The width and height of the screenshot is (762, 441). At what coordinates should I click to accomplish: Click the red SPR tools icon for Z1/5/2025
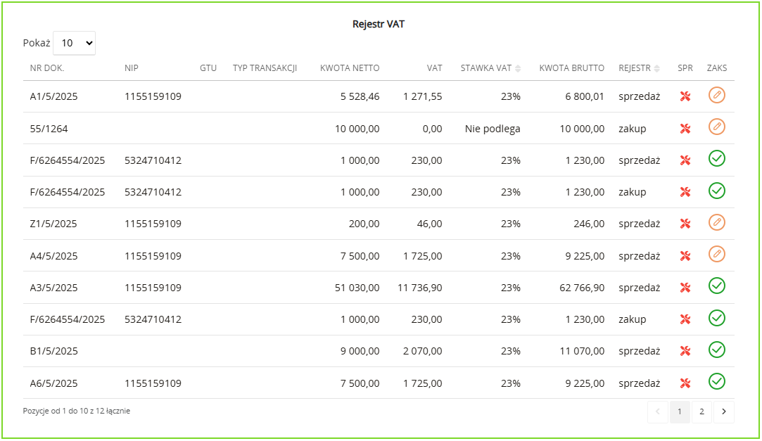pos(685,224)
